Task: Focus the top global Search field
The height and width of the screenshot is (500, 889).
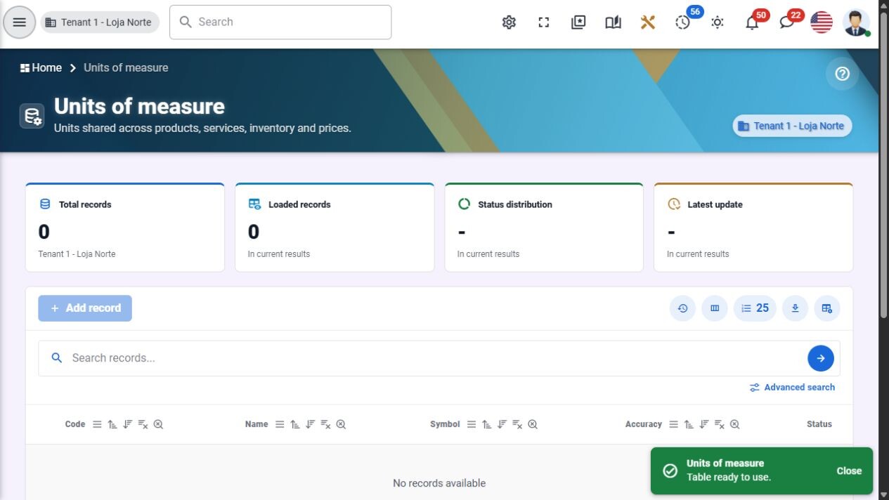Action: click(x=280, y=22)
